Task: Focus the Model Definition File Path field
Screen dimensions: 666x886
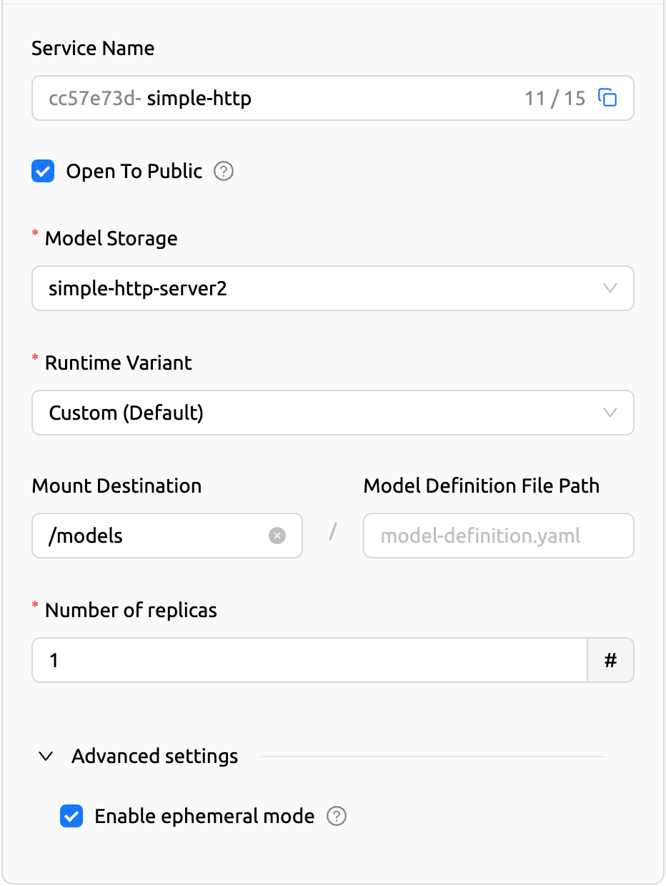Action: [498, 536]
